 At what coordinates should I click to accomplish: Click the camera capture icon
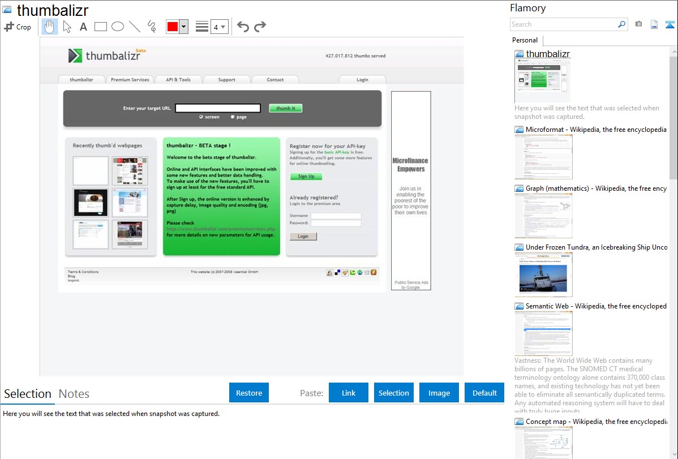638,24
